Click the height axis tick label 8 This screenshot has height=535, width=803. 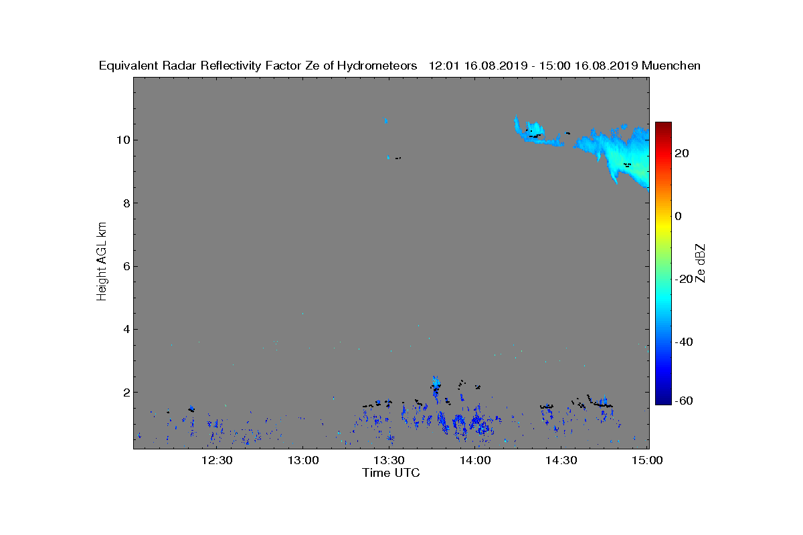[x=125, y=203]
